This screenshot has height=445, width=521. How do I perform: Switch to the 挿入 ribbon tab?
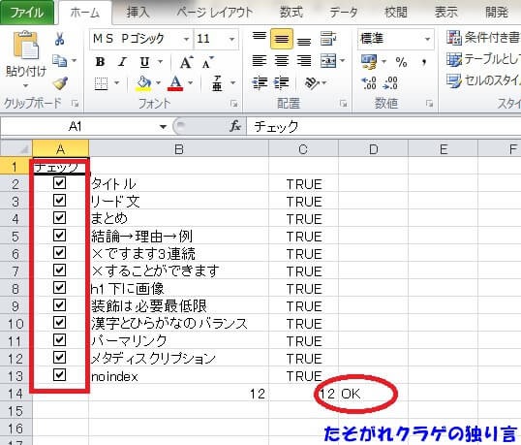[138, 13]
